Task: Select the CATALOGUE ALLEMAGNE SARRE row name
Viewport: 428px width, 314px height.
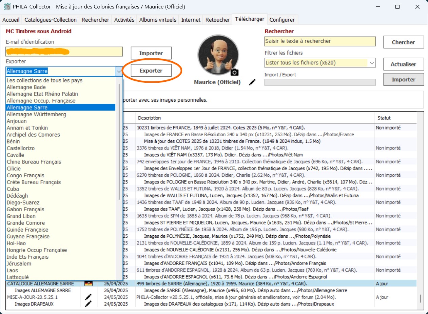Action: (40, 283)
